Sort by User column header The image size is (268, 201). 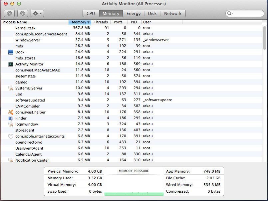point(162,22)
